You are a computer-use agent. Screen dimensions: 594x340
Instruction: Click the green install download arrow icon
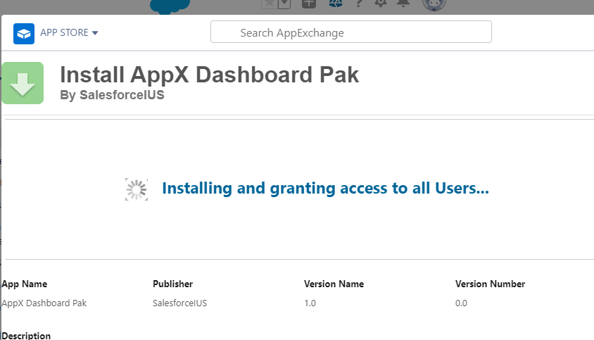coord(23,83)
